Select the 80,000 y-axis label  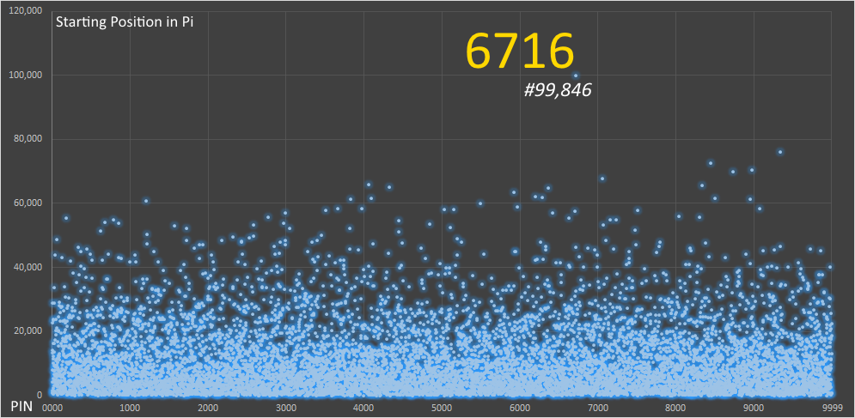pyautogui.click(x=27, y=139)
